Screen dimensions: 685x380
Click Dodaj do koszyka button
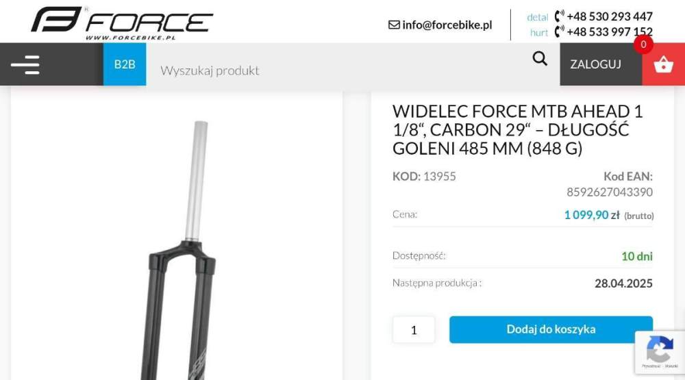click(x=551, y=329)
